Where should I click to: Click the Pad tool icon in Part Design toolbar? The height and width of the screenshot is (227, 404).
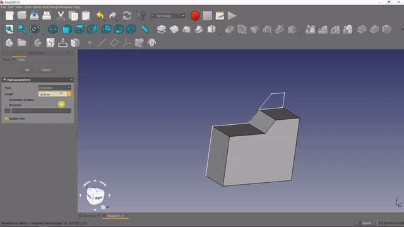162,30
